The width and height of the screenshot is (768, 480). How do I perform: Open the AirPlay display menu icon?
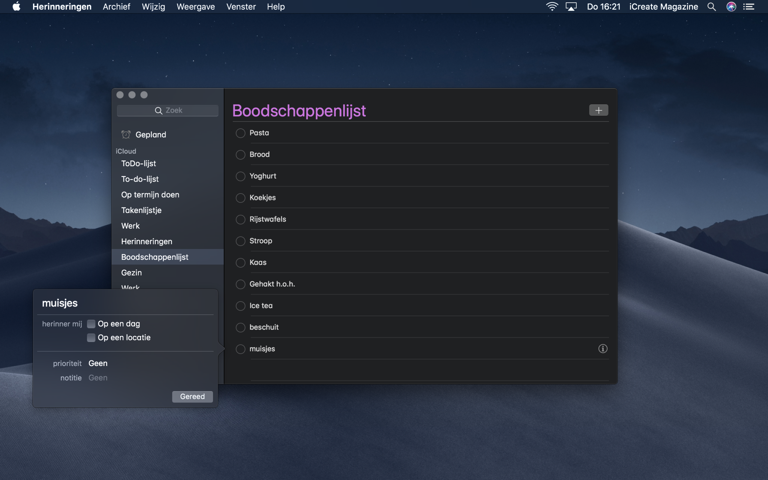[571, 7]
